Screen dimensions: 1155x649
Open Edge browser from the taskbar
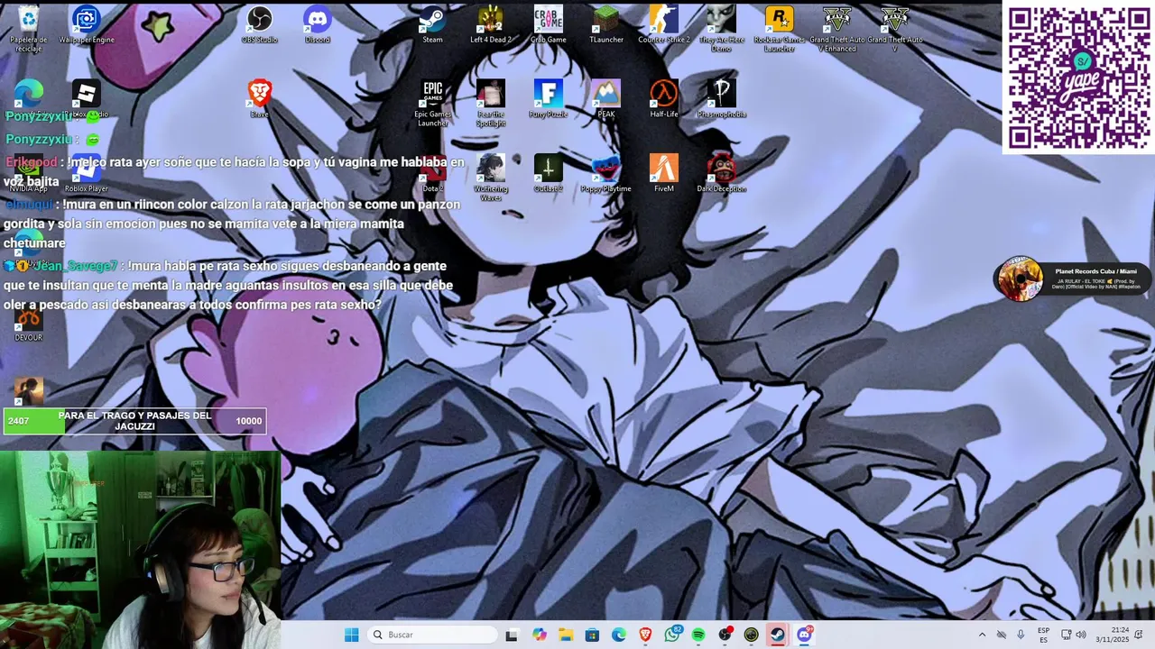tap(619, 635)
